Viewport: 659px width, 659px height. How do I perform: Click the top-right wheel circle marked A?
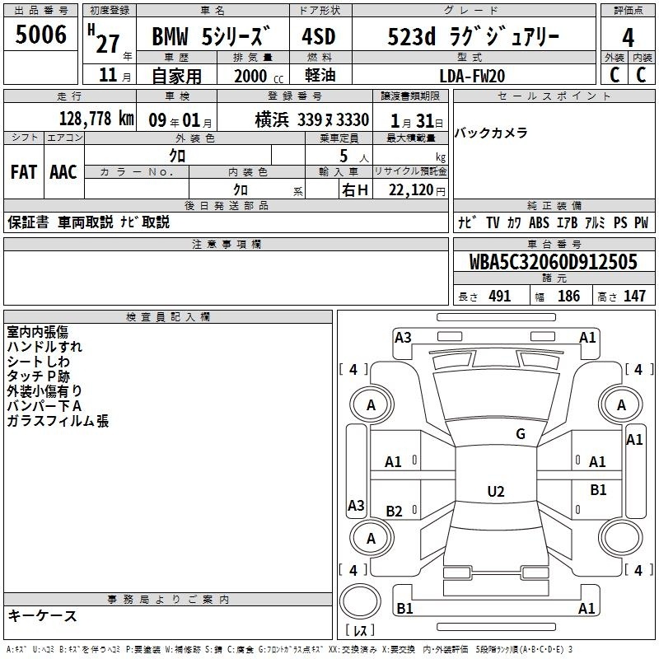click(621, 404)
